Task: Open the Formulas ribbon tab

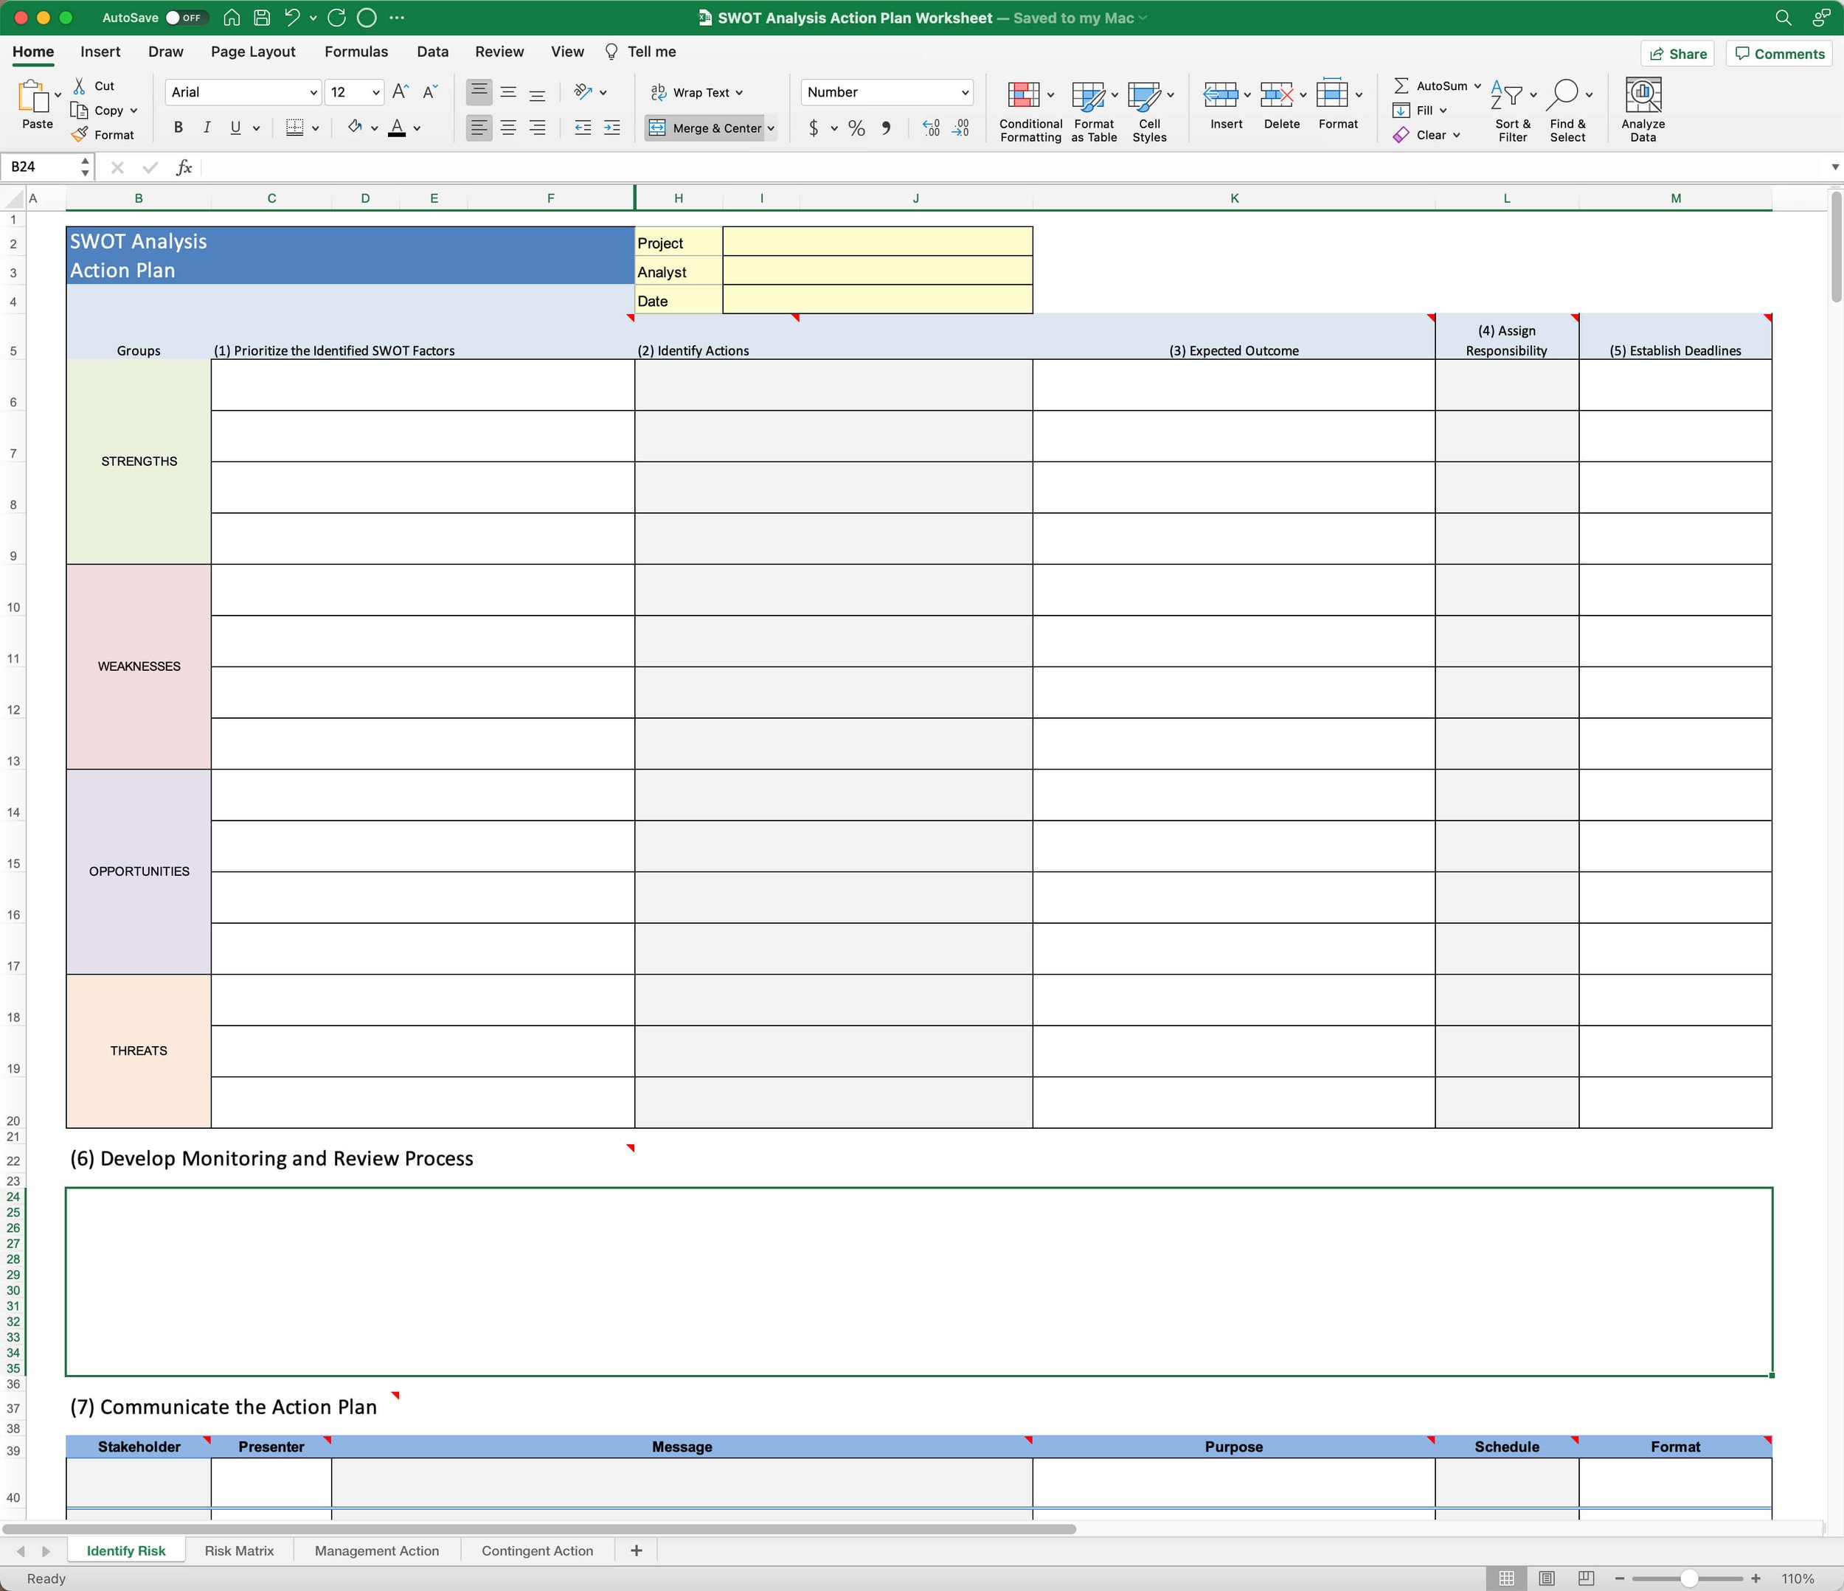Action: [356, 52]
